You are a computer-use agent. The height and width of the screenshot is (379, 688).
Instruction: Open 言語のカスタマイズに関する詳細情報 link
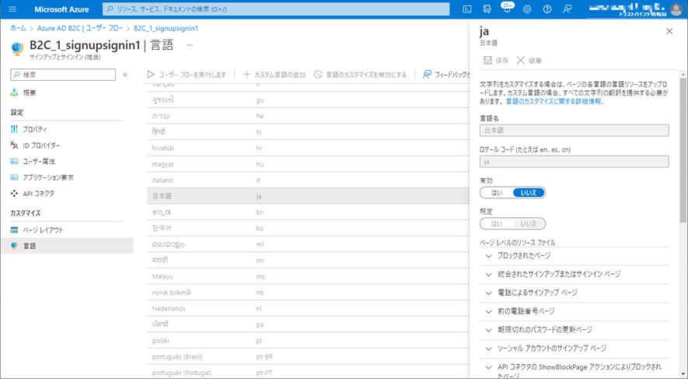tap(555, 101)
